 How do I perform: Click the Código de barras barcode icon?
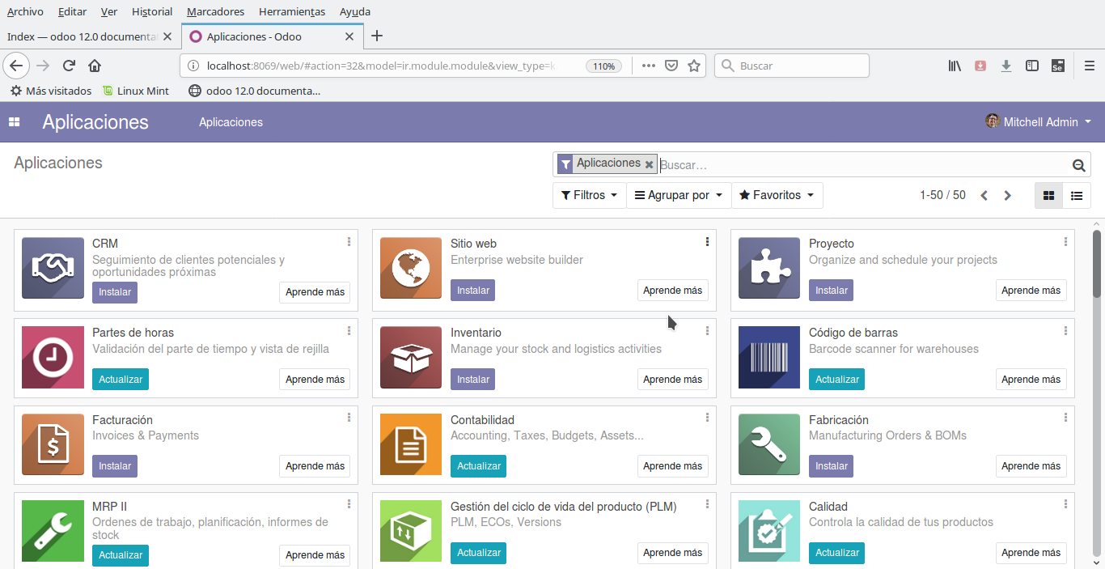[x=768, y=357]
